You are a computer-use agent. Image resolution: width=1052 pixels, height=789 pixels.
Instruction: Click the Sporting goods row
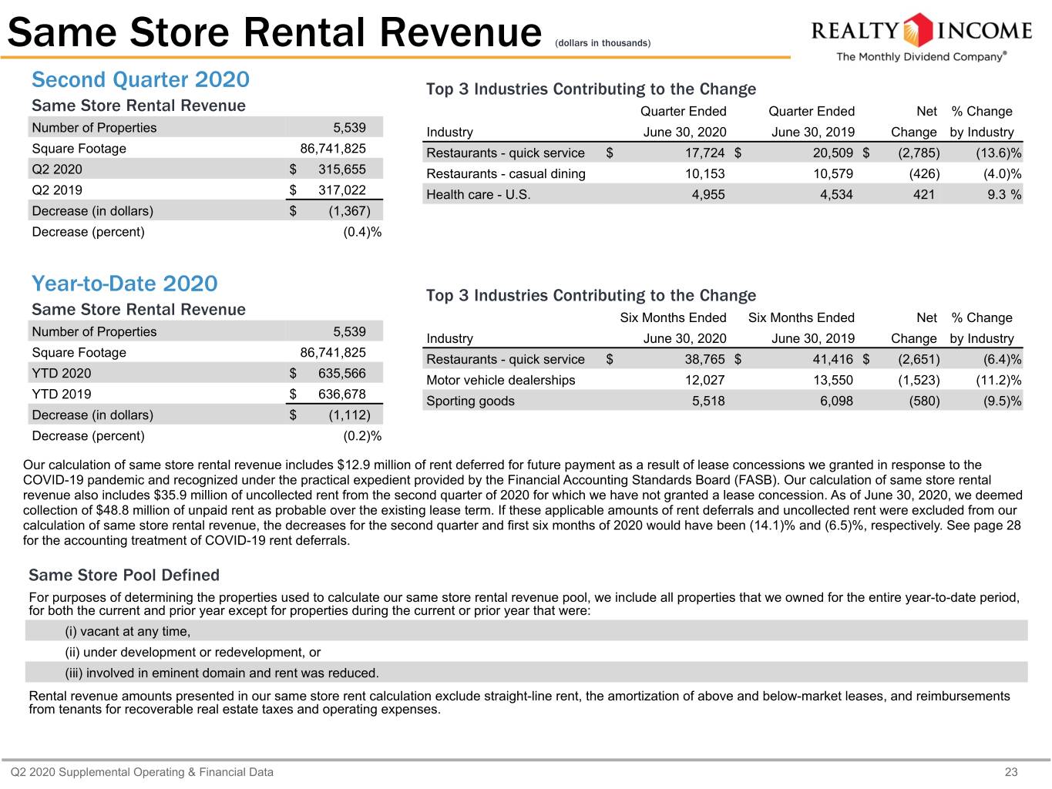tap(723, 401)
